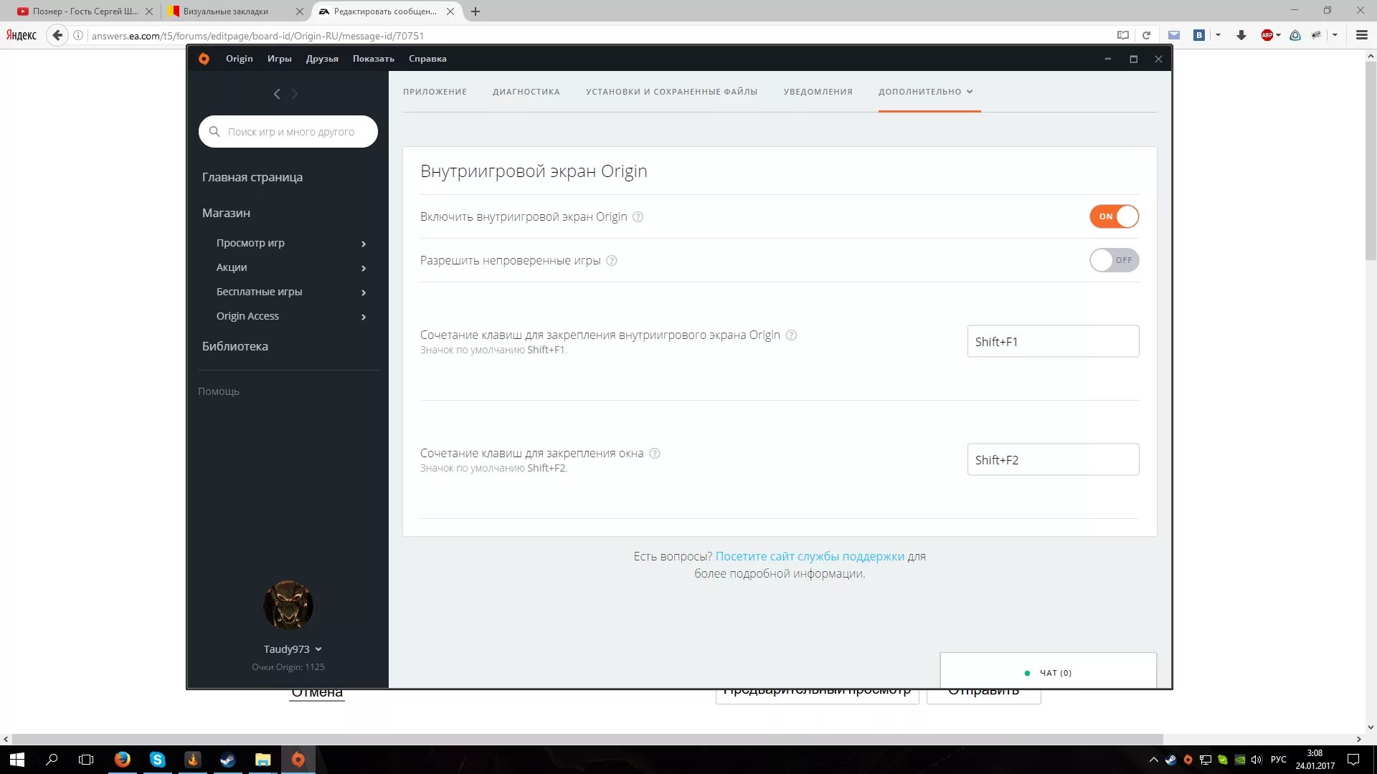Open the browser downloads arrow icon
Viewport: 1377px width, 774px height.
1241,35
